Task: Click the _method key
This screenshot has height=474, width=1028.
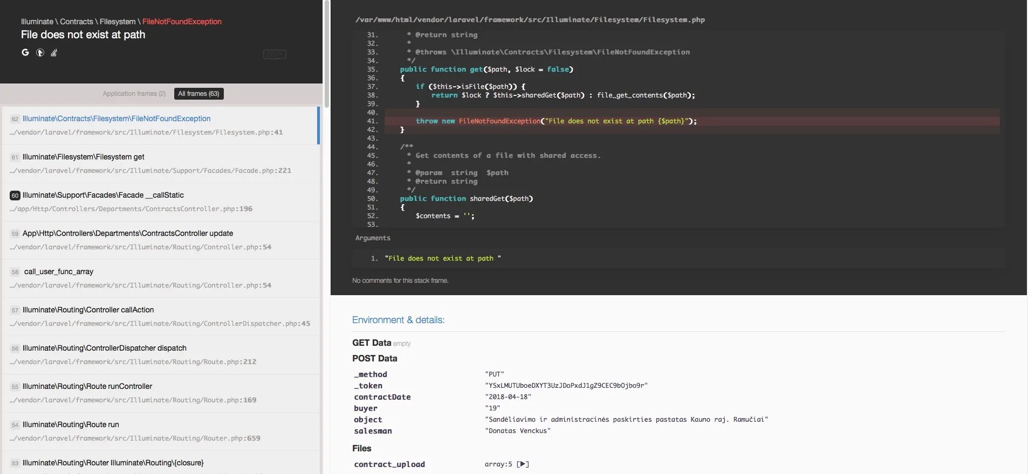Action: click(371, 374)
